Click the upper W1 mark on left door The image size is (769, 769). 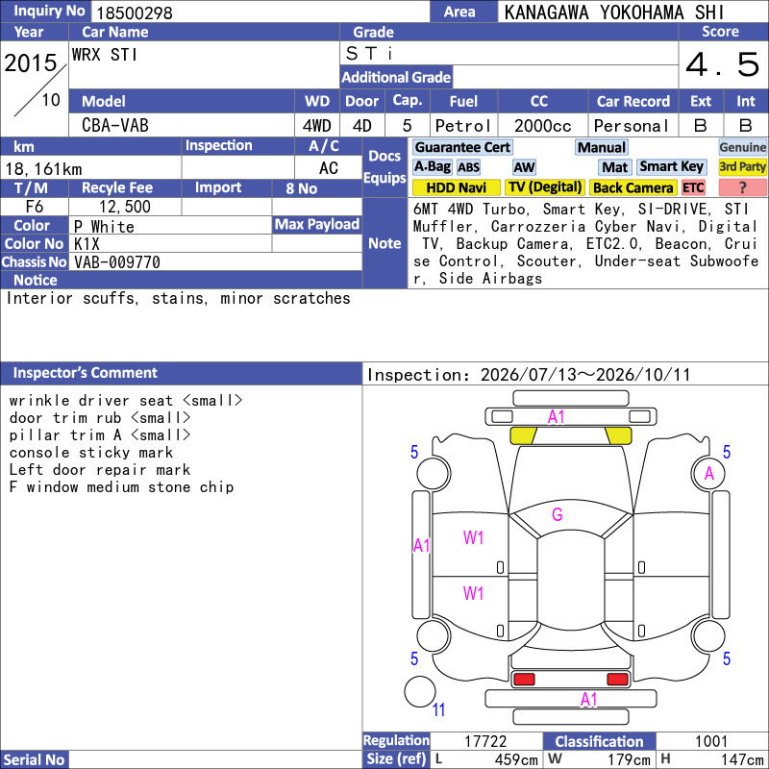[x=473, y=538]
